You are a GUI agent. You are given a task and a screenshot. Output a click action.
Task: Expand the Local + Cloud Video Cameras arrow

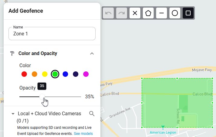(x=13, y=114)
